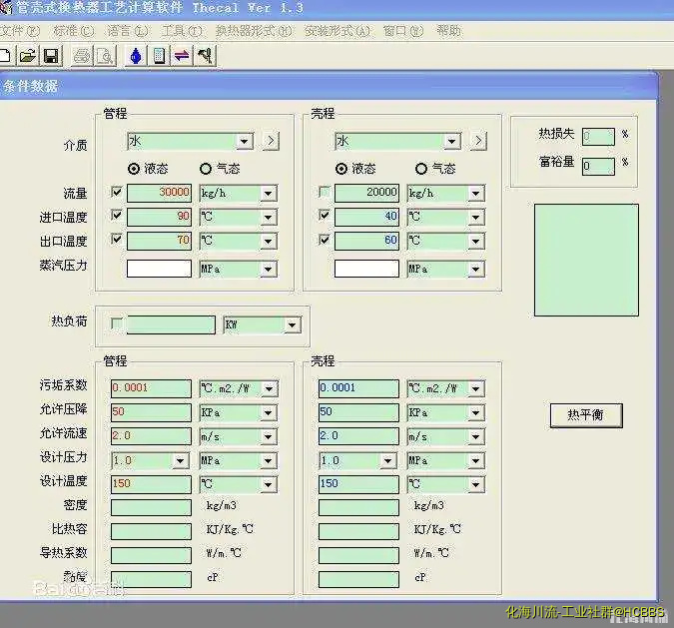Select tube-side 气态 gas radio

click(x=206, y=169)
